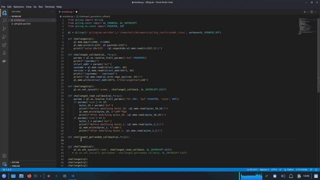The image size is (320, 180).
Task: Open the Terminal menu
Action: [49, 6]
